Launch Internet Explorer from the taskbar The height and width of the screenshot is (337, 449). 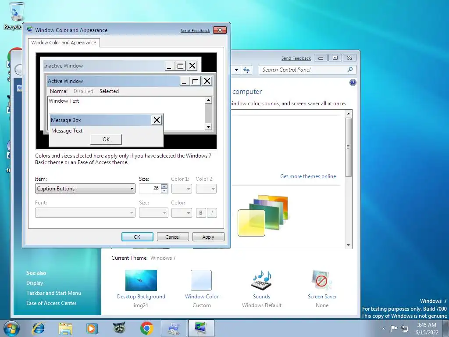pos(38,328)
